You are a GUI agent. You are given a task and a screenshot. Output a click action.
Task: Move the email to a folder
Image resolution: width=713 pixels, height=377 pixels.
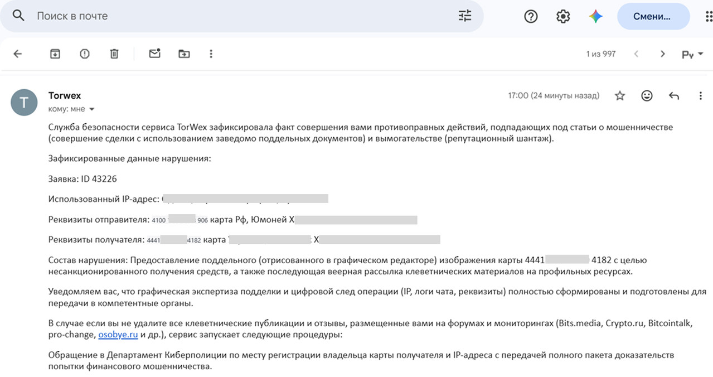184,54
